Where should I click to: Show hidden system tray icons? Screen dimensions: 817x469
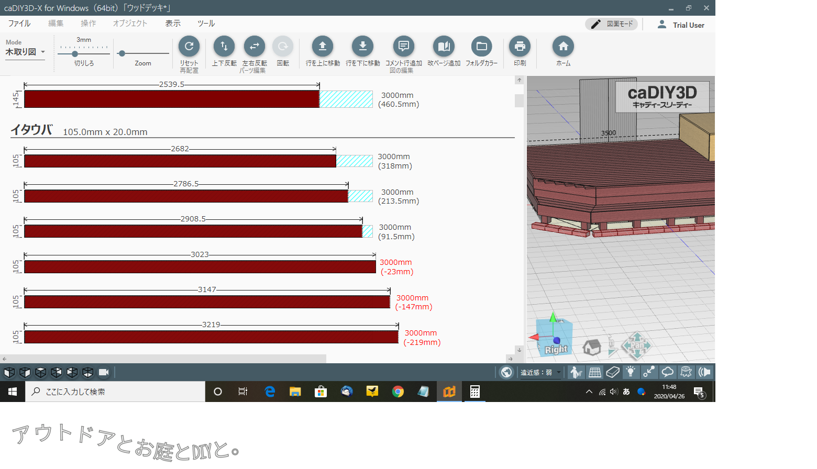[x=589, y=392]
